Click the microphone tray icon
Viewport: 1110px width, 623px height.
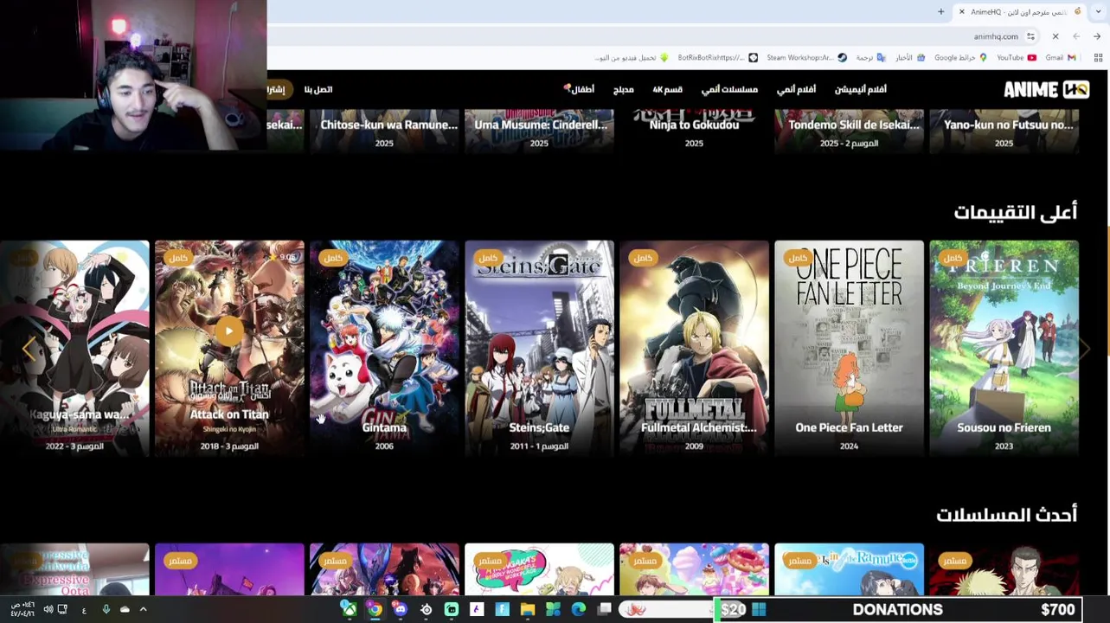(x=106, y=609)
